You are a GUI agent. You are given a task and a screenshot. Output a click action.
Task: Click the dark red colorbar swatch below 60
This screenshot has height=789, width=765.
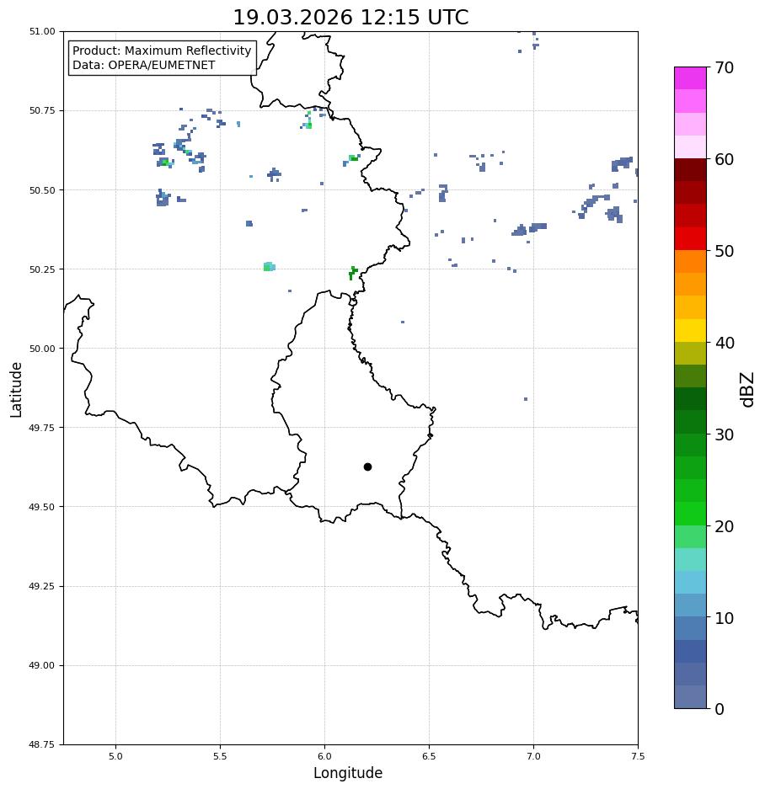pos(691,170)
